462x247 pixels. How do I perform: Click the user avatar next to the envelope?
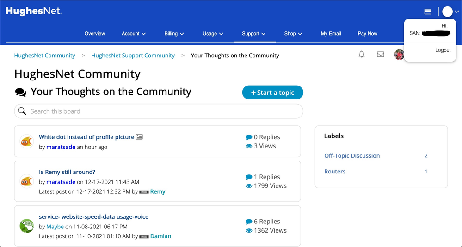[399, 55]
